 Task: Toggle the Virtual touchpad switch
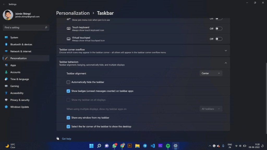(219, 39)
